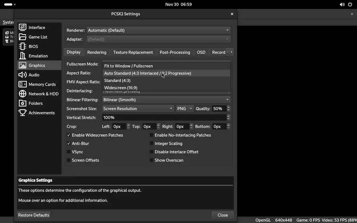Open the clock and date panel

[178, 4]
